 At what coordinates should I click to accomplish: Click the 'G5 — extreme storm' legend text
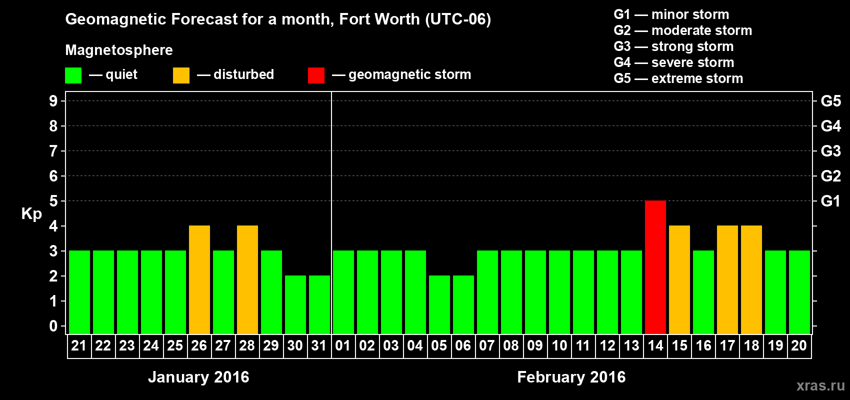point(678,78)
